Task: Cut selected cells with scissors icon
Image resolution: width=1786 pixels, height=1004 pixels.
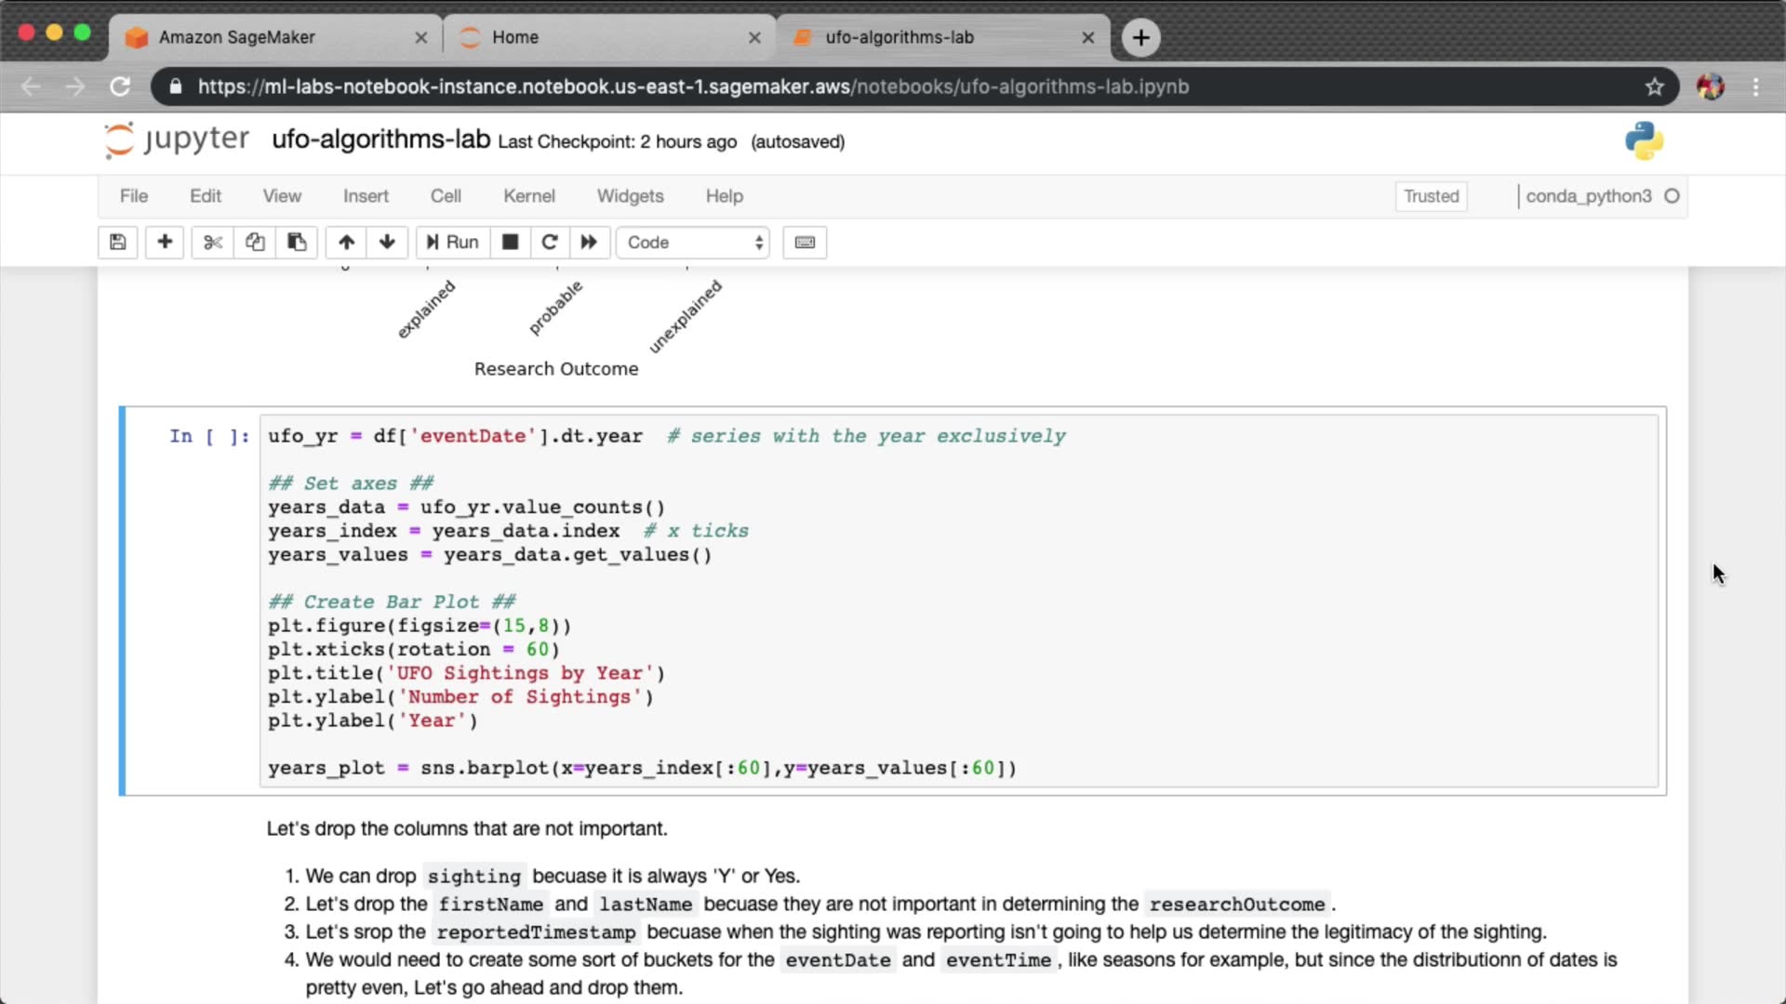Action: [213, 243]
